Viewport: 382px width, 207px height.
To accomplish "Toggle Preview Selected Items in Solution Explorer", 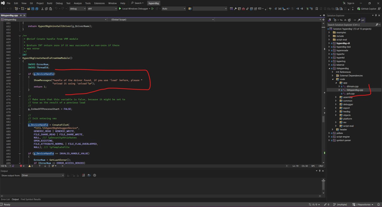I will point(363,20).
